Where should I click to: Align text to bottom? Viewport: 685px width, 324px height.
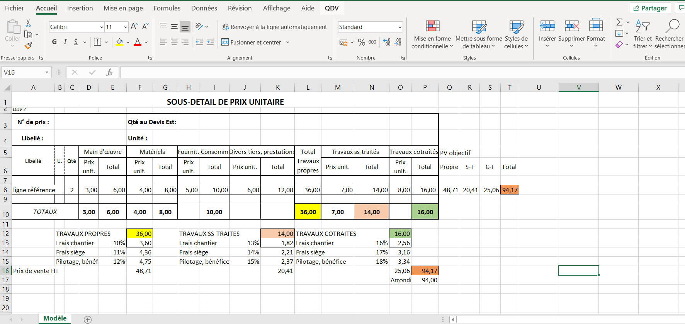185,26
